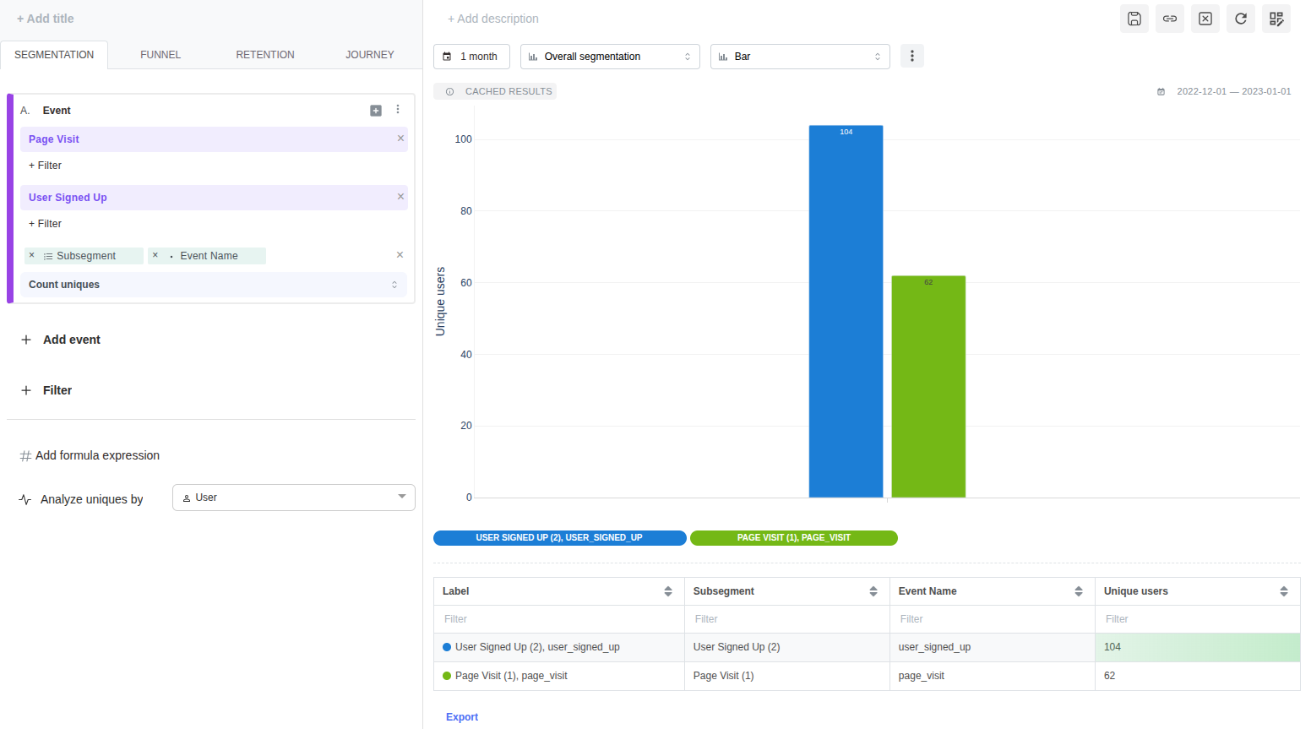Click the save report icon
This screenshot has height=729, width=1311.
click(1134, 19)
